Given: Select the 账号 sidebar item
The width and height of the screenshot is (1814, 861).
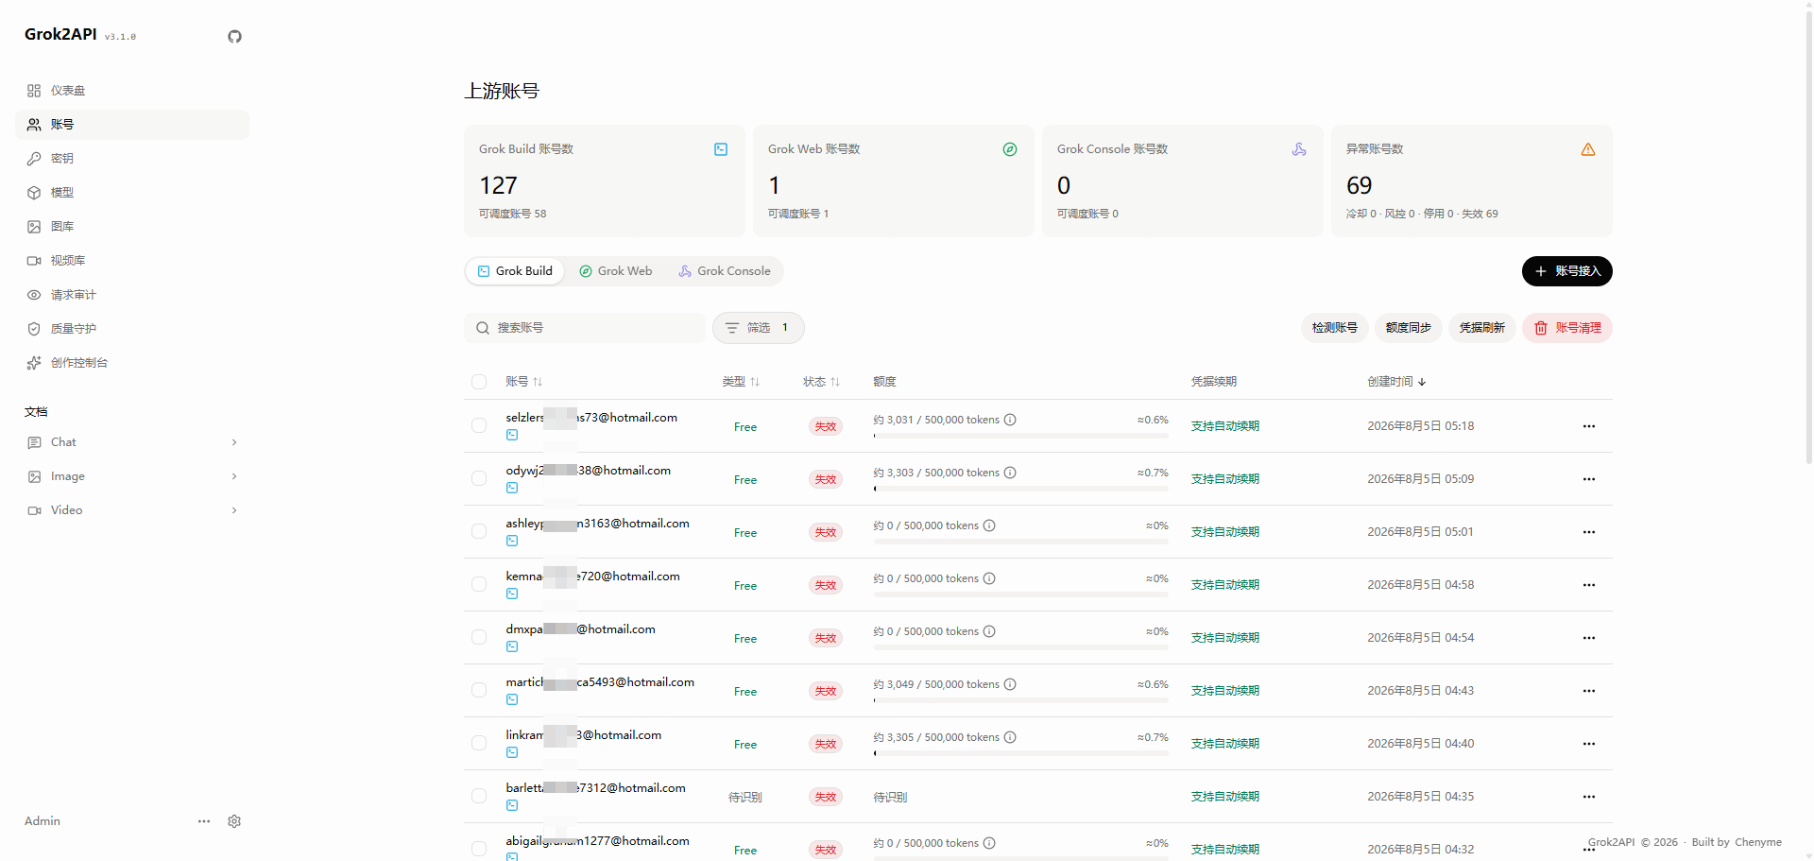Looking at the screenshot, I should pyautogui.click(x=132, y=125).
